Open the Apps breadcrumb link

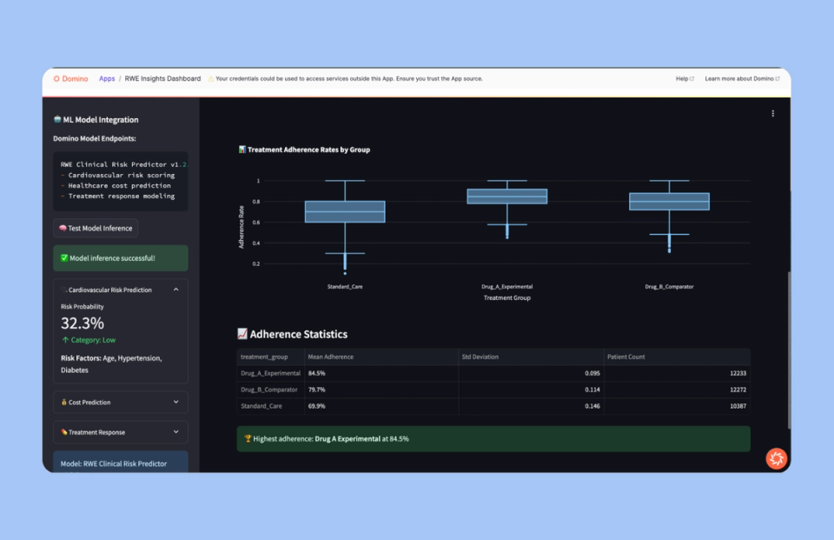(107, 79)
